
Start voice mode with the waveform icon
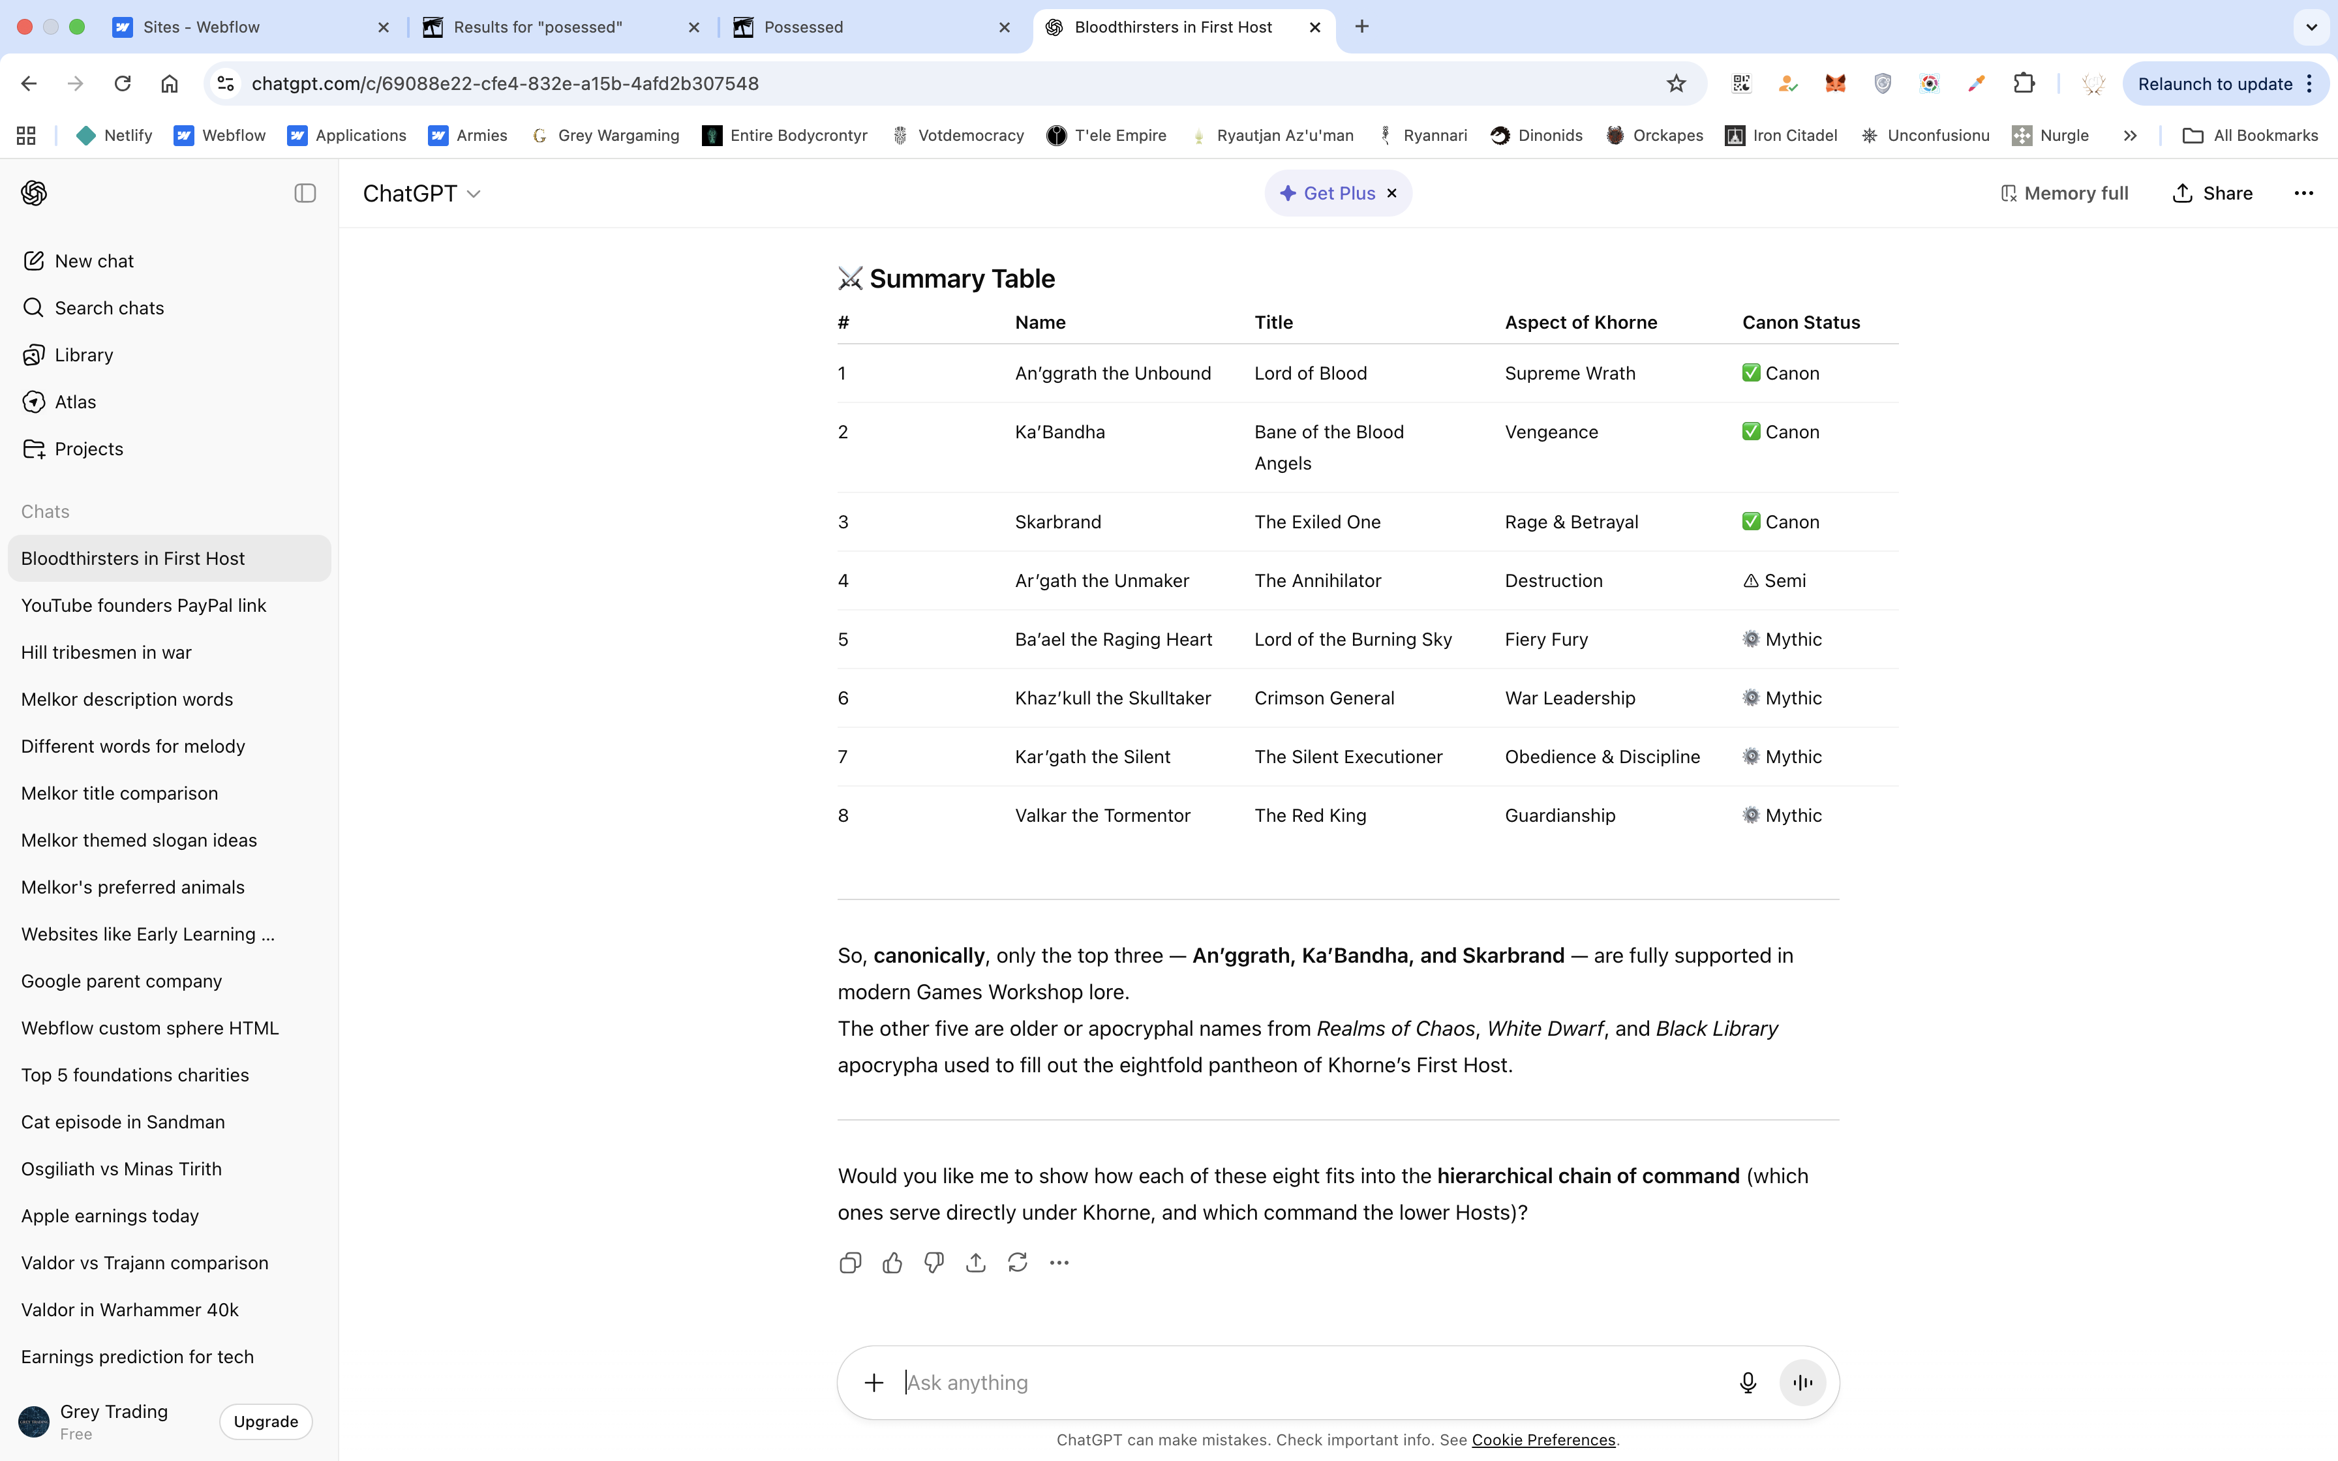(x=1802, y=1383)
